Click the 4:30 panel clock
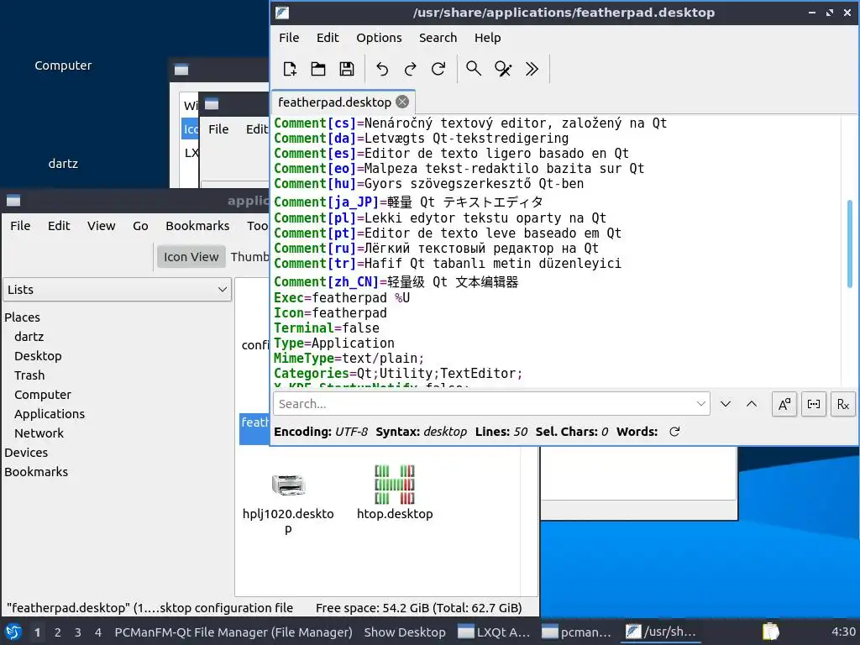This screenshot has width=860, height=645. (x=843, y=632)
